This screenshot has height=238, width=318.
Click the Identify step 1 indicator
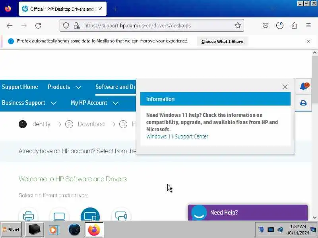pos(35,124)
